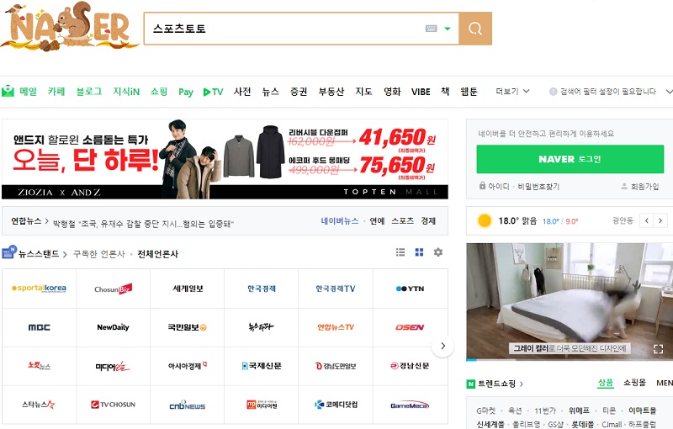
Task: Click the green NAVER 로그인 button
Action: 570,159
